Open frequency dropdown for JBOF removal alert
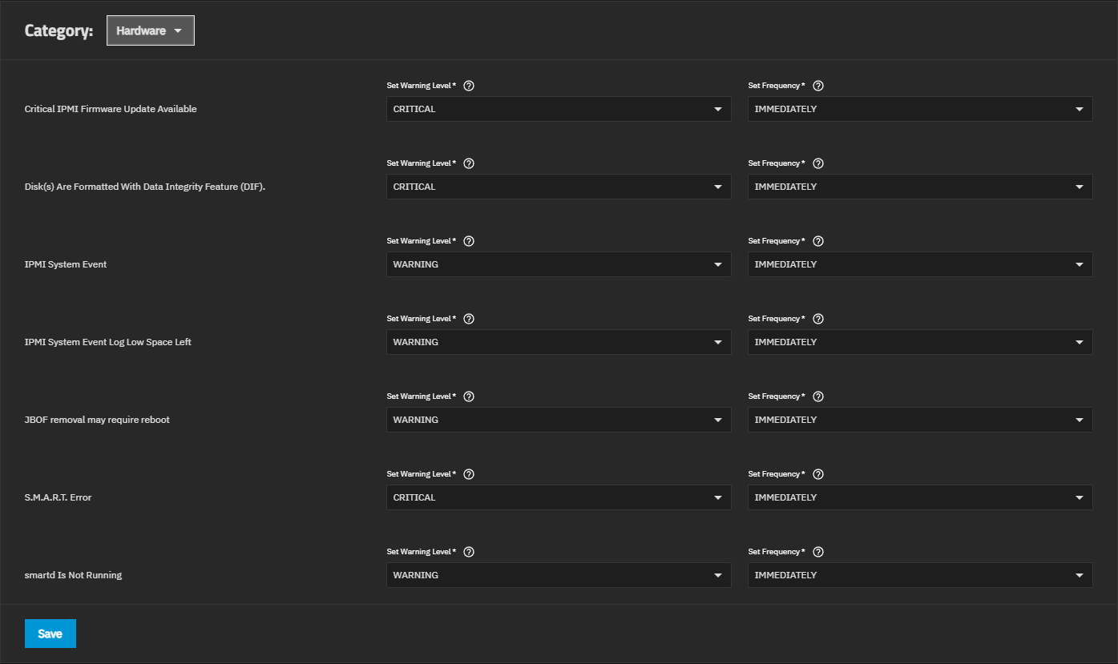Viewport: 1118px width, 664px height. tap(919, 420)
